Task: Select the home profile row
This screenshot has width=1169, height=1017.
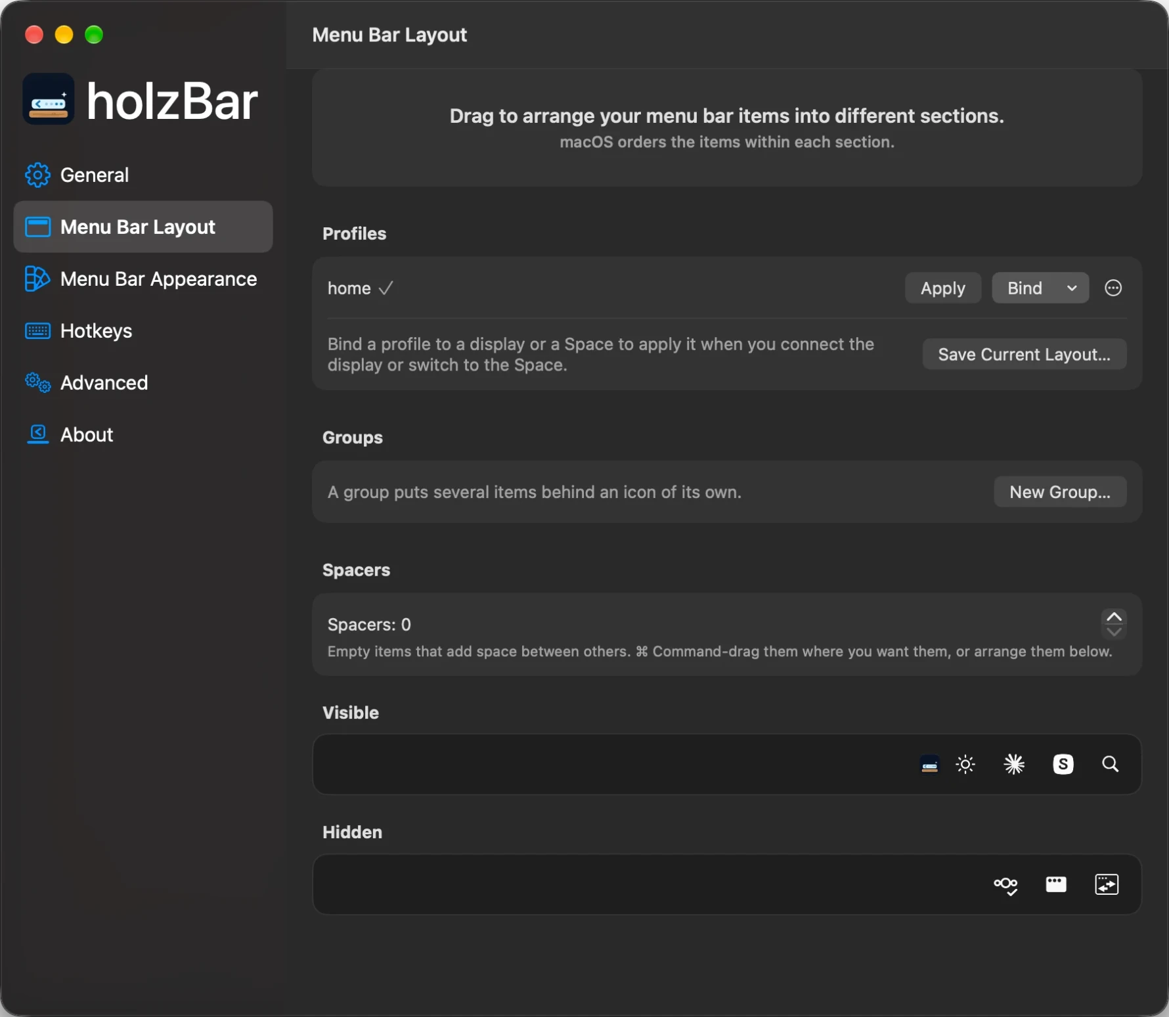Action: coord(726,288)
